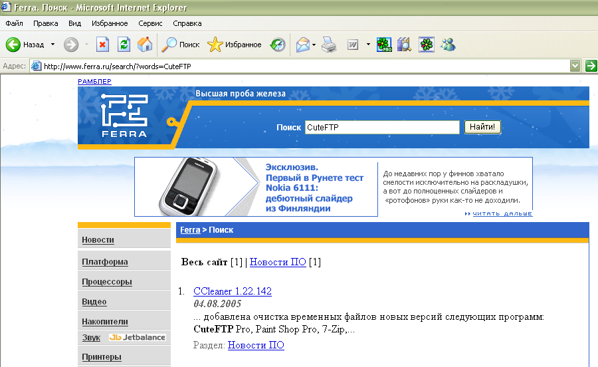Screen dimensions: 598x367
Task: Open the CCleaner 1.22.142 result
Action: point(233,291)
